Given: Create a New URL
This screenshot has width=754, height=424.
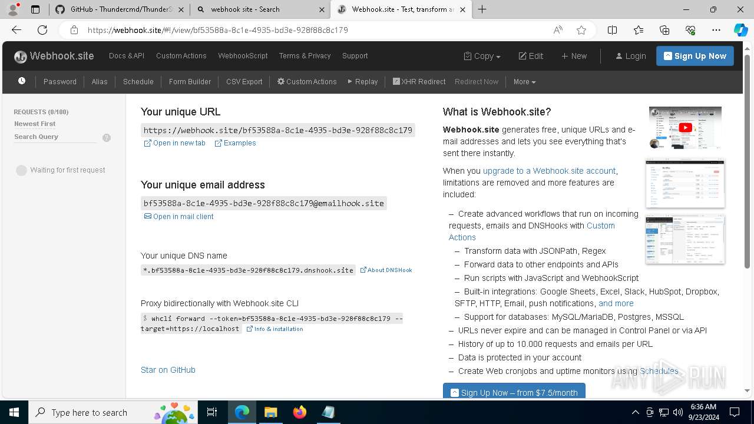Looking at the screenshot, I should 574,56.
